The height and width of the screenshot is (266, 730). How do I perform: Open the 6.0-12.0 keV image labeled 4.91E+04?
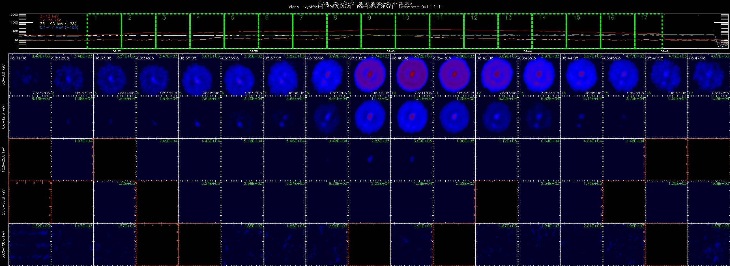(327, 117)
